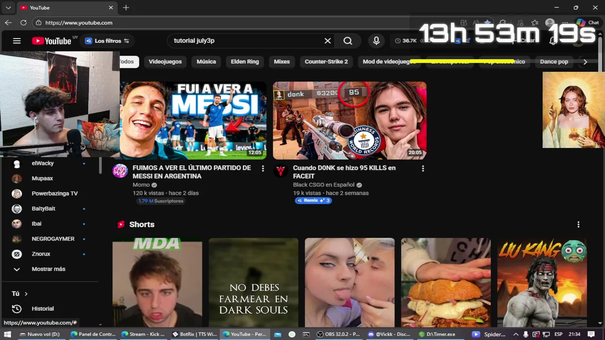Viewport: 605px width, 340px height.
Task: Start voice search with the microphone
Action: coord(376,41)
